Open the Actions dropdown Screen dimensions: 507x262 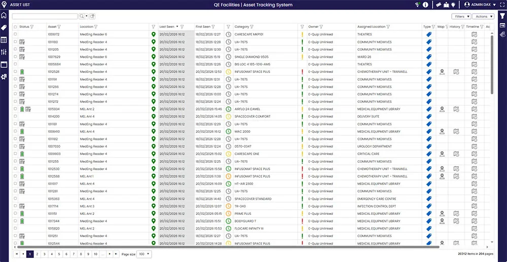click(483, 17)
